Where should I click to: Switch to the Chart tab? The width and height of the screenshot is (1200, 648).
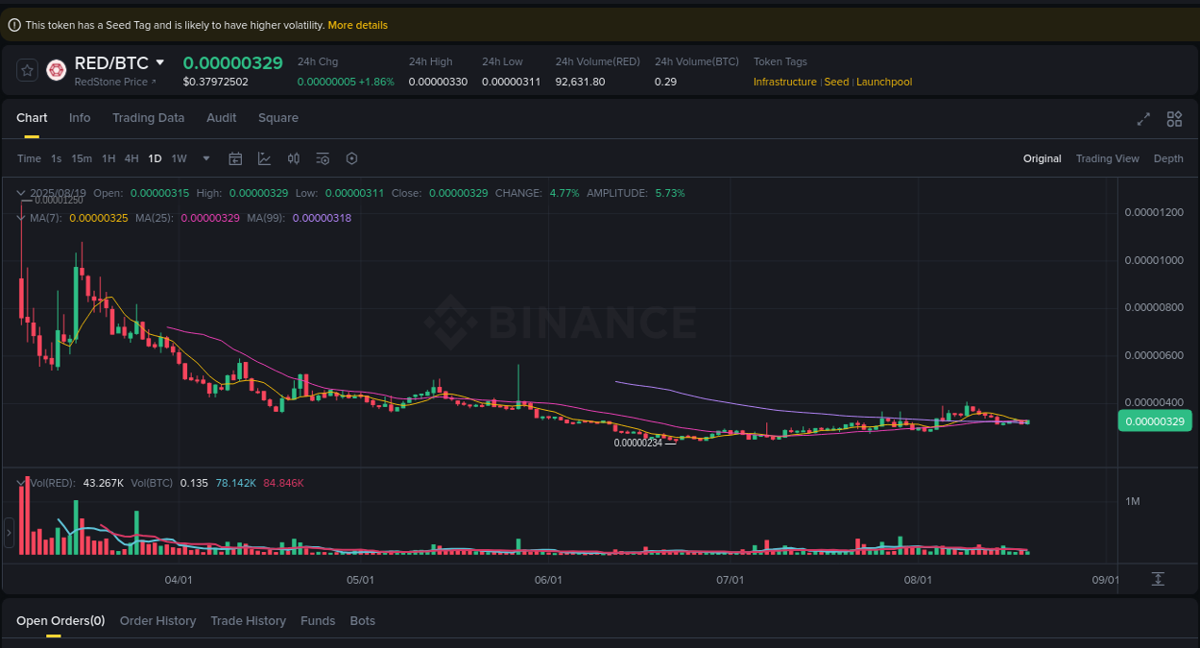(32, 118)
